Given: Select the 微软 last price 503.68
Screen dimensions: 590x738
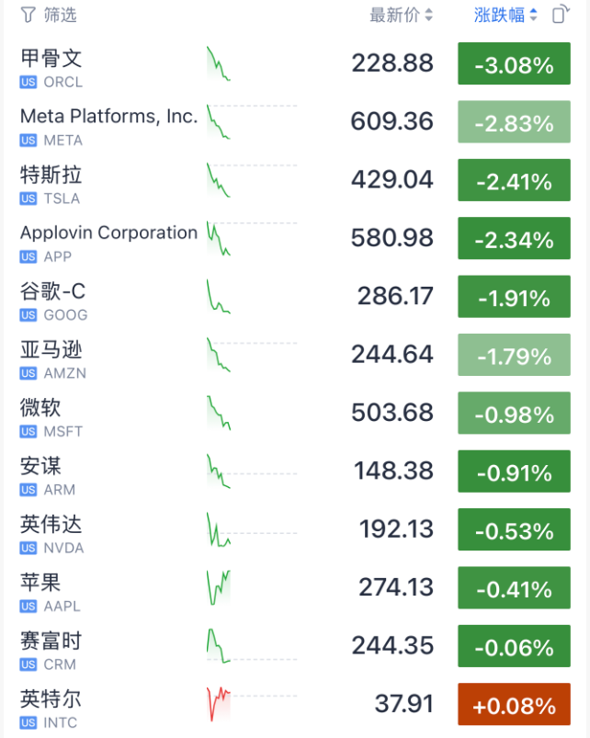Looking at the screenshot, I should 392,413.
